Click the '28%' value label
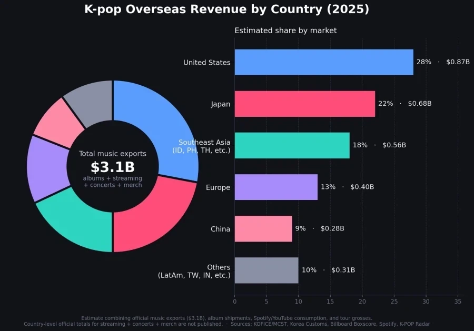 [424, 62]
